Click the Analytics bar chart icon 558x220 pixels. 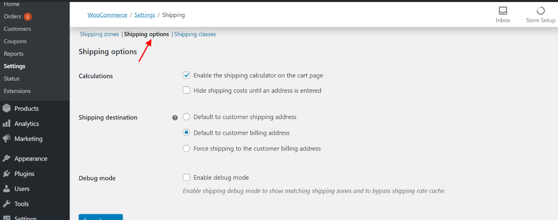coord(6,124)
